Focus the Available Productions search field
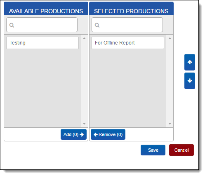 42,25
